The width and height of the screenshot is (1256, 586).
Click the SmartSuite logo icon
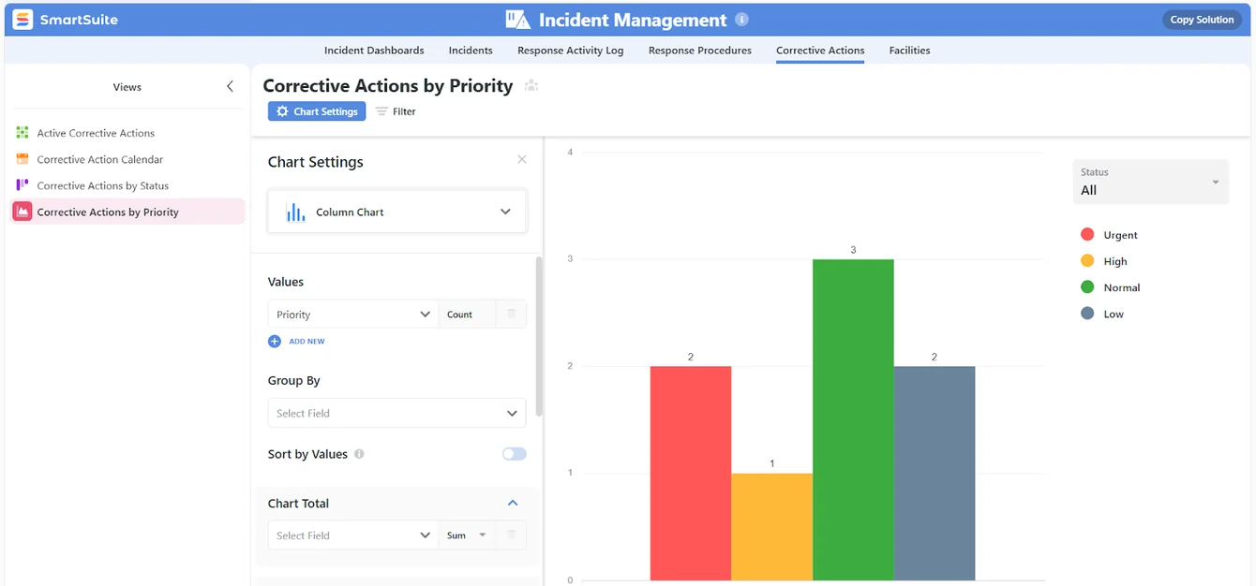[x=22, y=20]
